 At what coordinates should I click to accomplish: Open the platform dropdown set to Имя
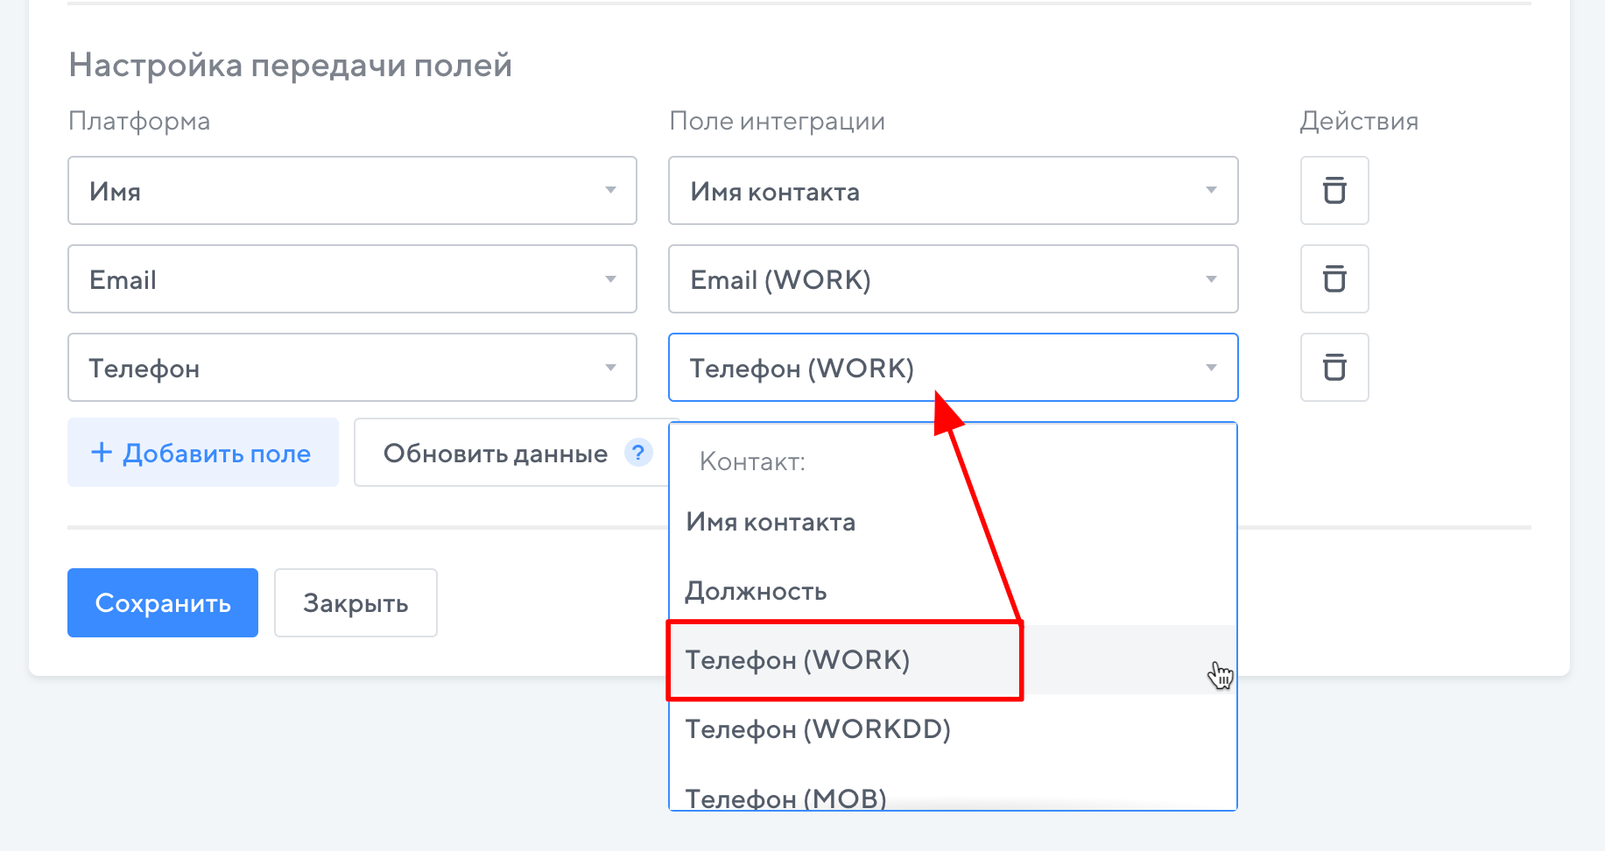pos(352,191)
